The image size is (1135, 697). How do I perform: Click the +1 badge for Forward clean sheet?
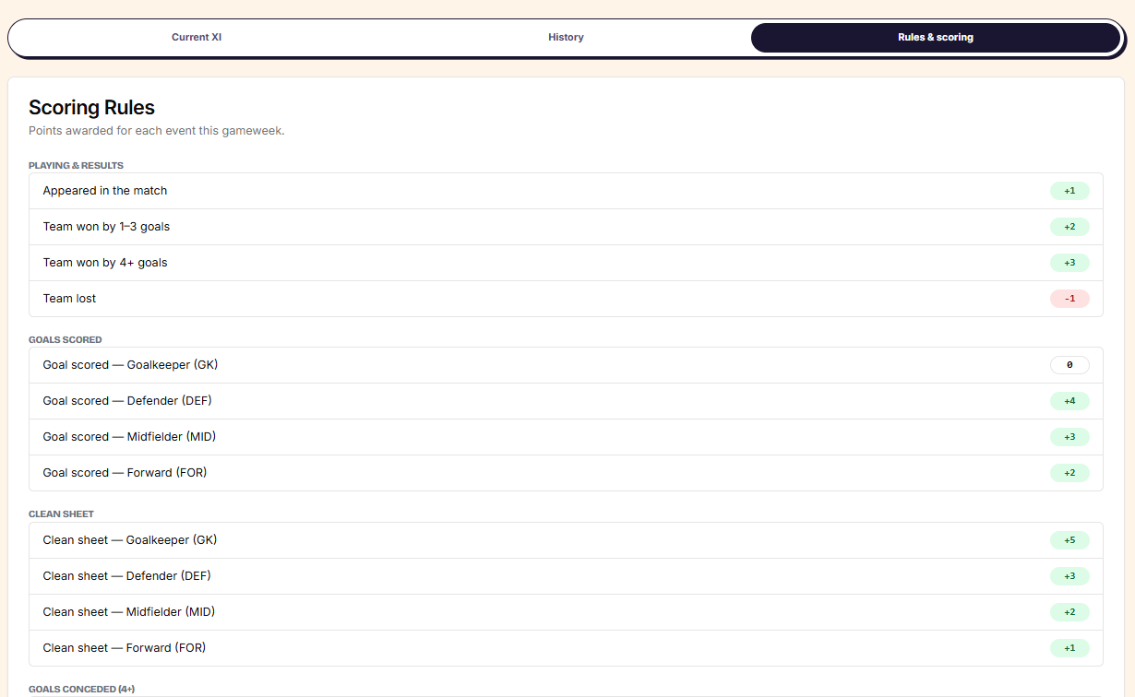pyautogui.click(x=1069, y=648)
